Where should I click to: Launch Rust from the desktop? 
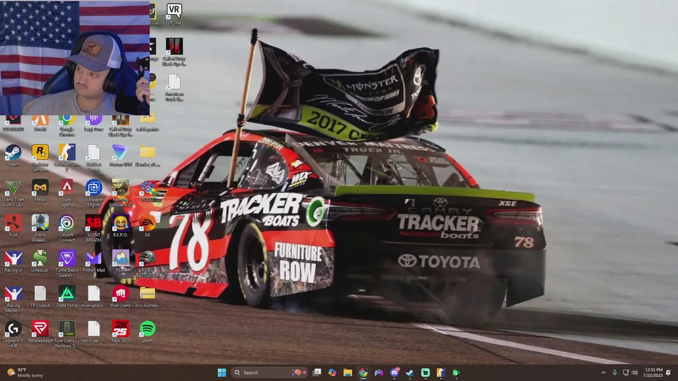(13, 226)
